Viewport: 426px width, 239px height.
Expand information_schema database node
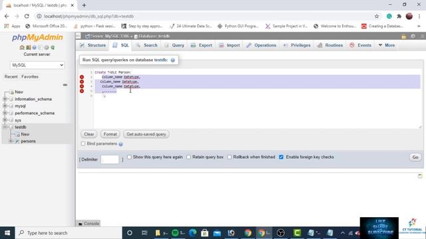[5, 99]
